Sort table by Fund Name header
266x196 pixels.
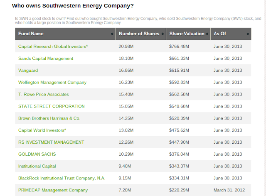click(31, 34)
